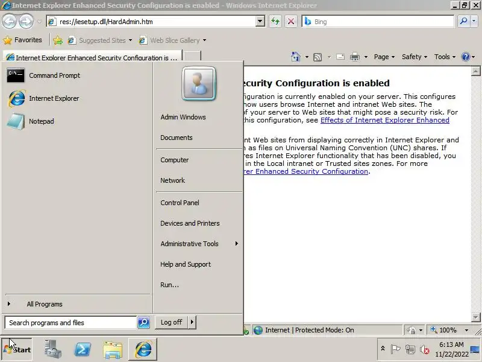Open the Home button dropdown arrow
482x362 pixels.
[x=307, y=57]
